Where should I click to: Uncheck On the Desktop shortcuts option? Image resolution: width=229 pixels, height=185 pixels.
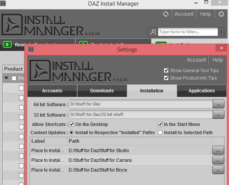pos(71,124)
